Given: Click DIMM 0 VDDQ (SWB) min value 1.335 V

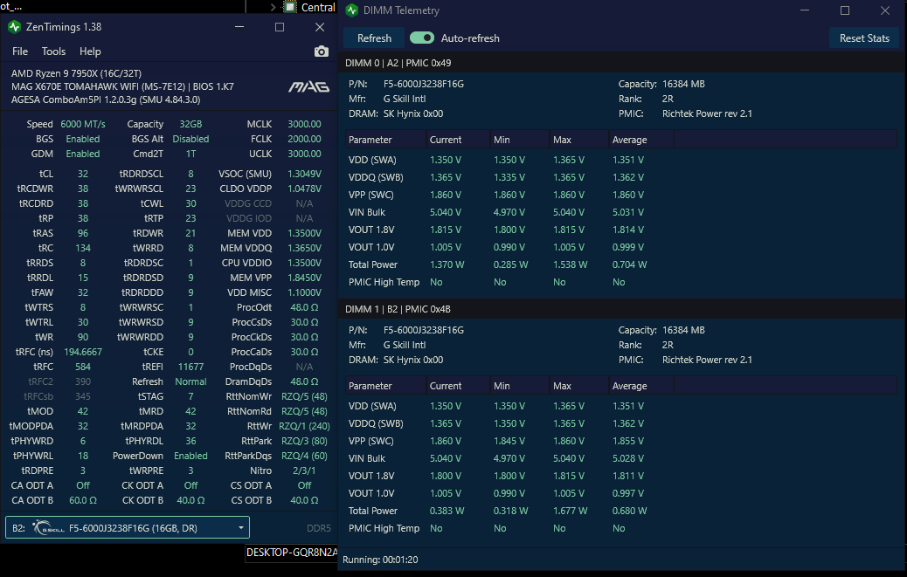Looking at the screenshot, I should click(x=509, y=177).
